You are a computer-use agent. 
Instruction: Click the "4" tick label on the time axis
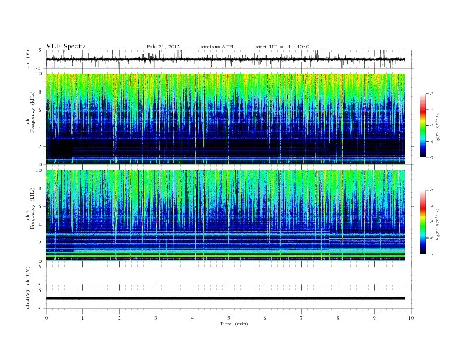point(192,318)
